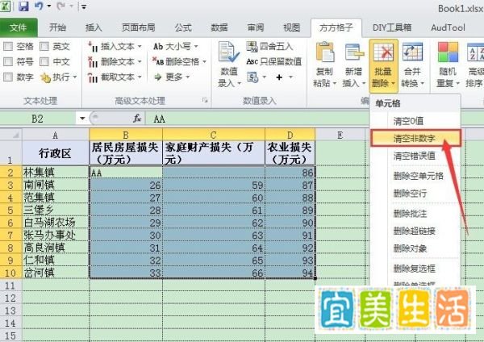Image resolution: width=484 pixels, height=342 pixels.
Task: Expand the 批量删除 dropdown arrow
Action: pos(393,83)
